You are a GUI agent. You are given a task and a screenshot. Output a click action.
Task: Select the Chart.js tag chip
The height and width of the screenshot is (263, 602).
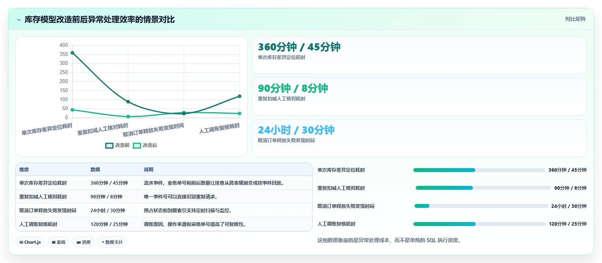(x=30, y=242)
